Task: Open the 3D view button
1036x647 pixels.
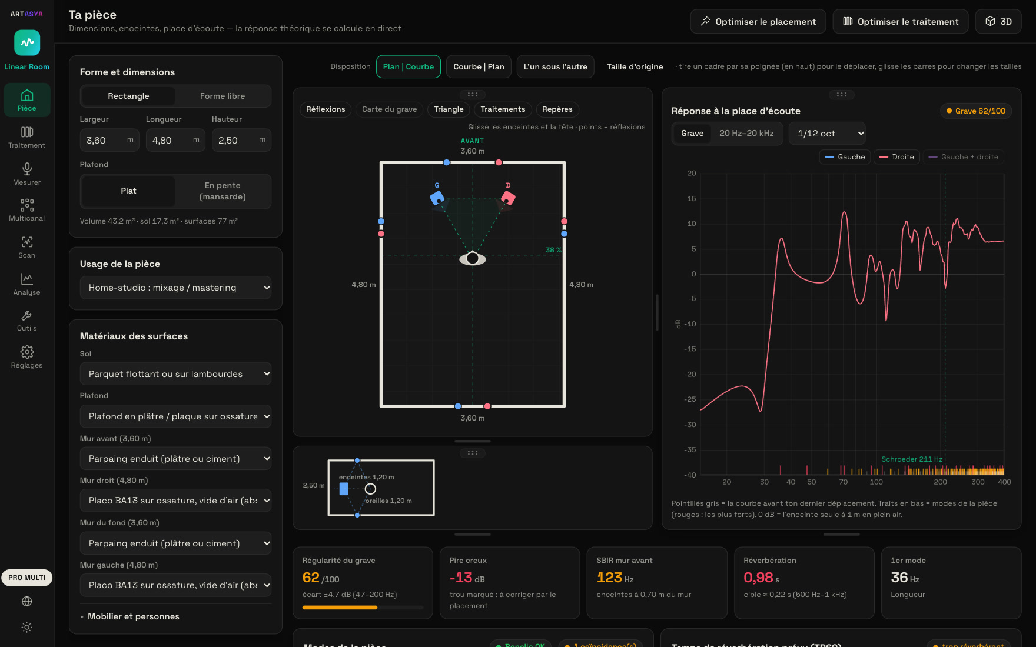Action: [998, 22]
